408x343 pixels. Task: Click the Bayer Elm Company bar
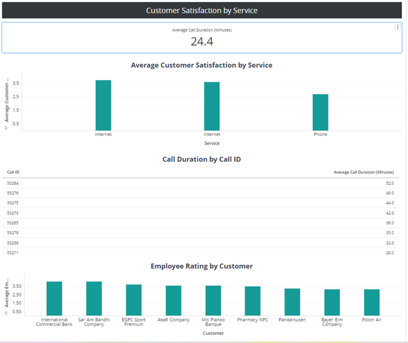(x=332, y=302)
